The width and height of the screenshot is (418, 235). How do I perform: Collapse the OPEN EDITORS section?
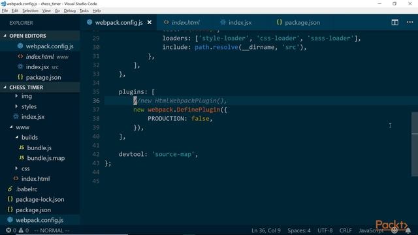(x=40, y=36)
